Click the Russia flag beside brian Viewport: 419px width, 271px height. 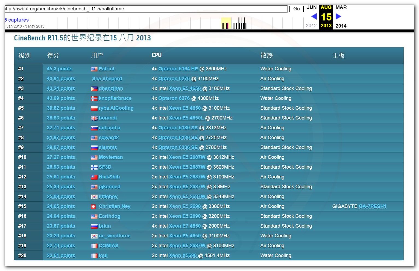point(94,226)
